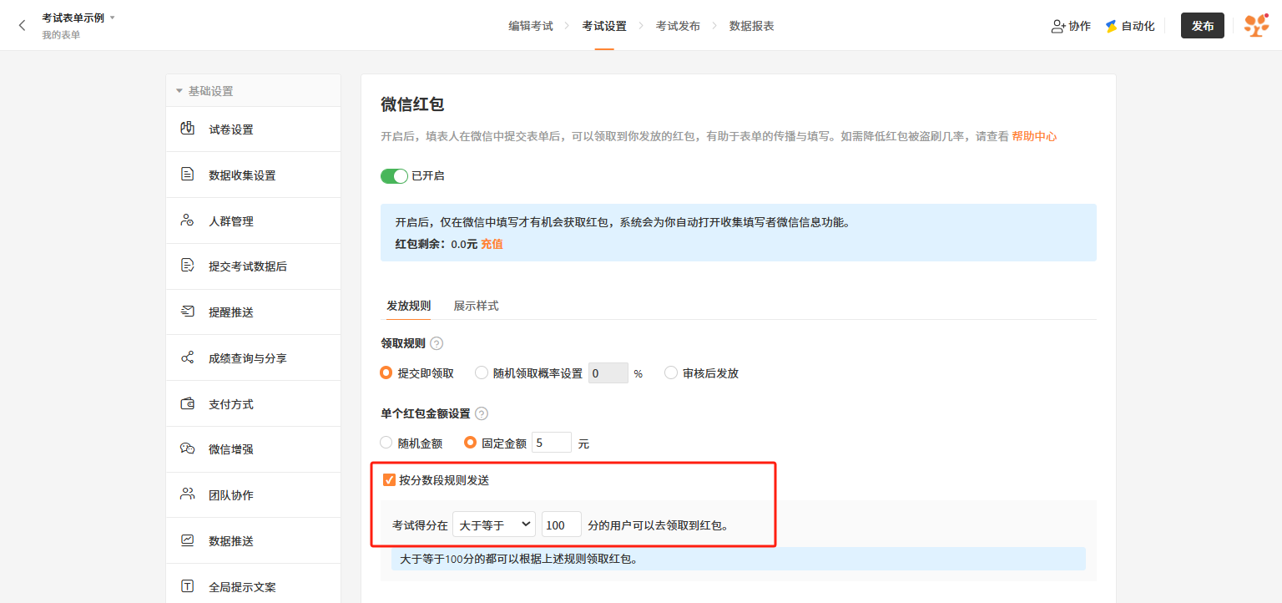The width and height of the screenshot is (1282, 603).
Task: Click the 全局提示文案 text icon
Action: point(188,586)
